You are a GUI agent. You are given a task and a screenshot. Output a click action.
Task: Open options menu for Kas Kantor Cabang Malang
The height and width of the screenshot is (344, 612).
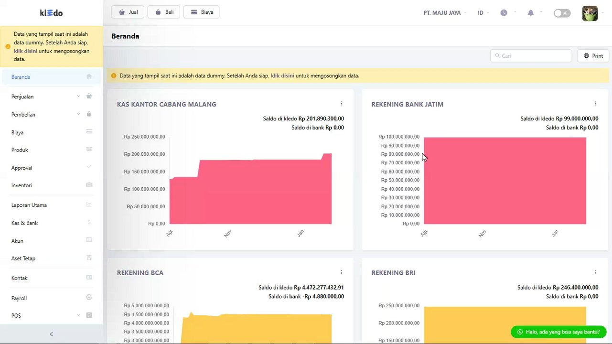coord(341,104)
